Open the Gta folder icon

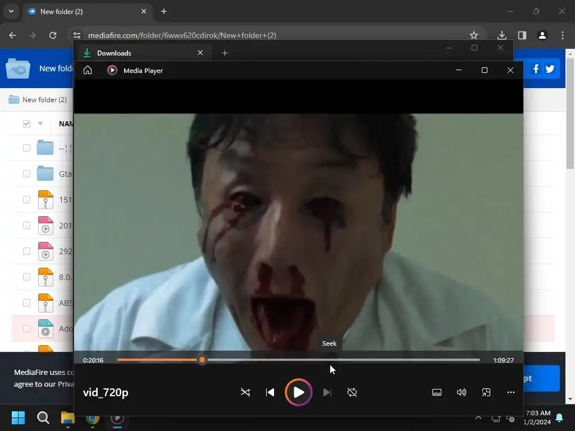point(45,173)
